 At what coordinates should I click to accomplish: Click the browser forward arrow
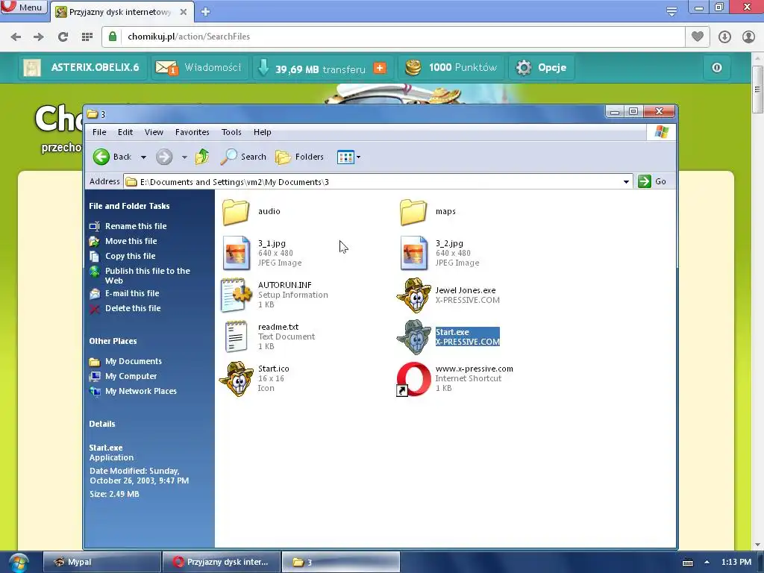coord(39,37)
